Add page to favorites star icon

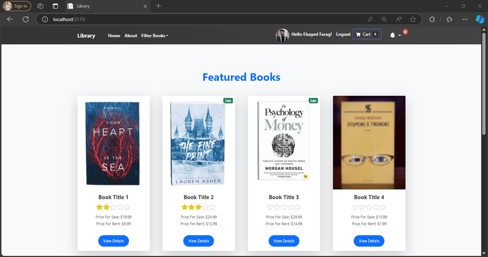point(413,20)
